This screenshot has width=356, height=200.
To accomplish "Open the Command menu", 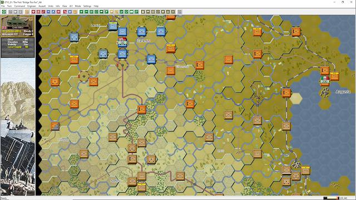I will point(20,6).
